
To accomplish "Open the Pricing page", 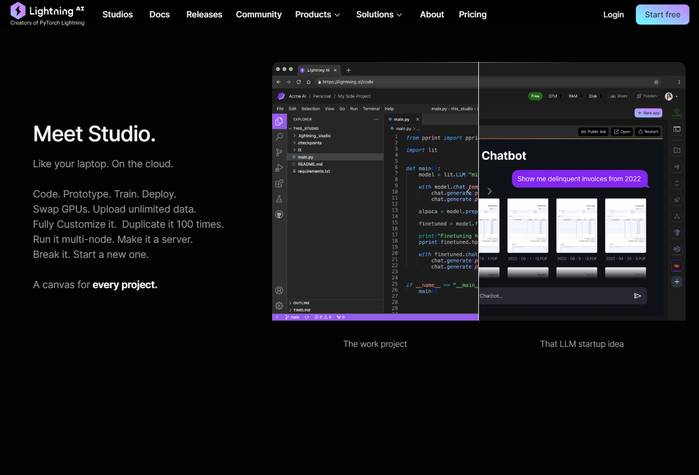I will 473,15.
